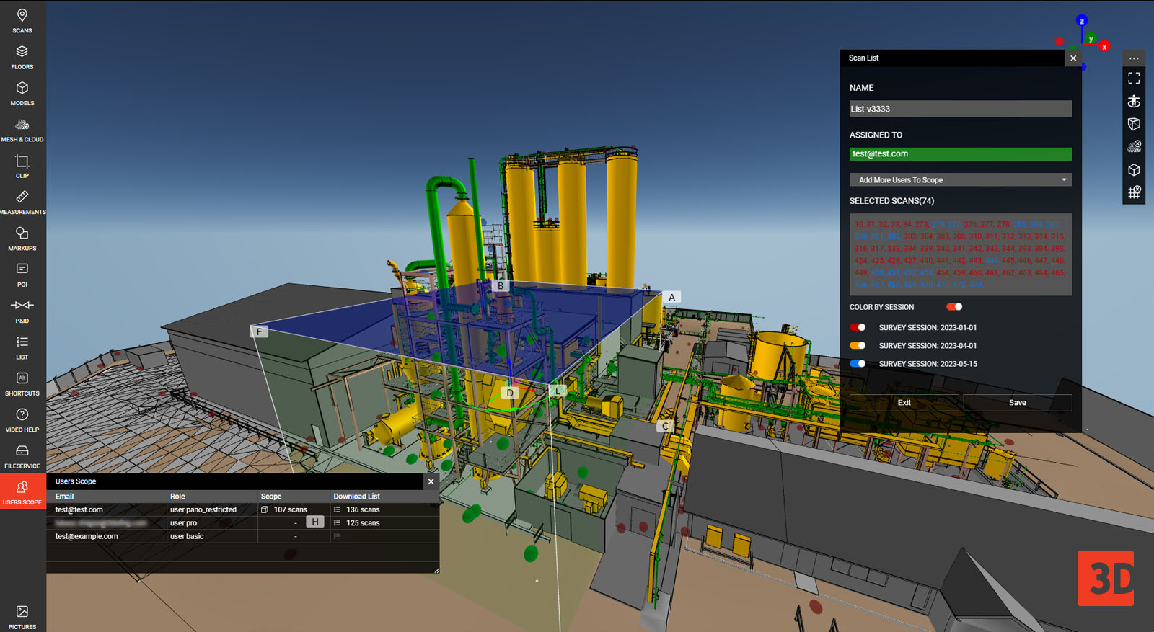
Task: Expand the three-dots menu above right toolbar
Action: pos(1134,58)
